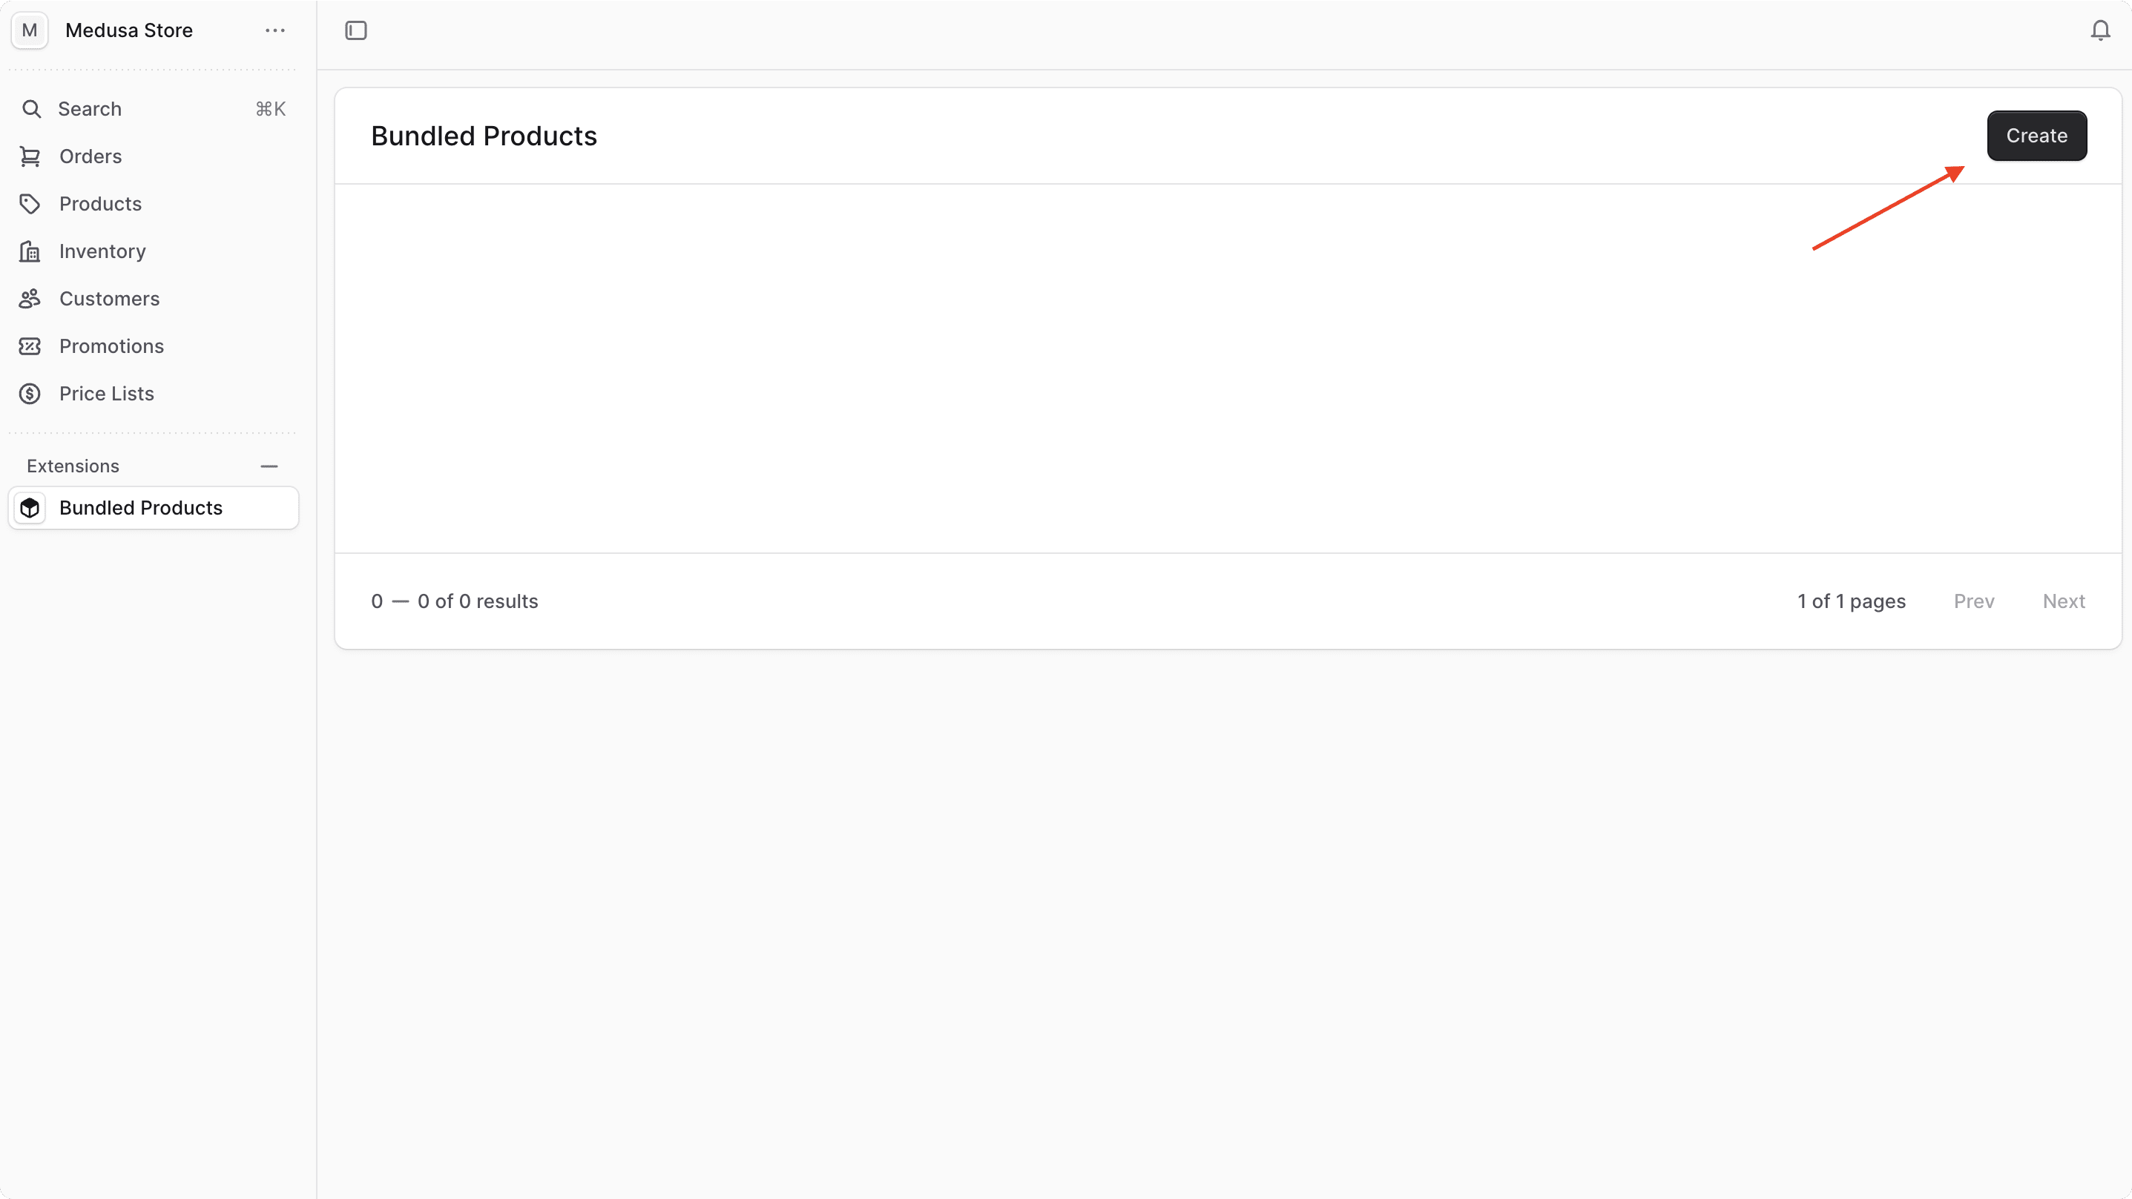2132x1199 pixels.
Task: Select the Products tag icon
Action: (30, 204)
